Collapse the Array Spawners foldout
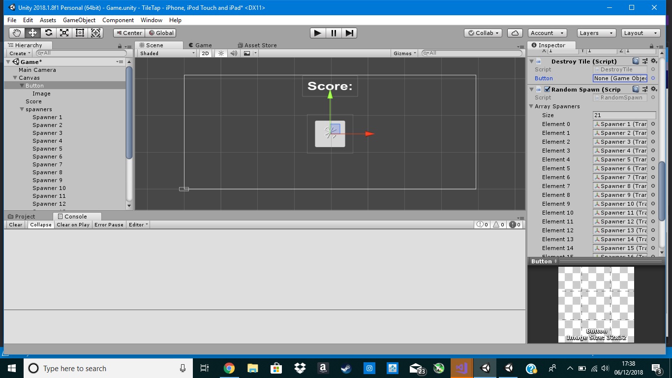 [x=531, y=106]
